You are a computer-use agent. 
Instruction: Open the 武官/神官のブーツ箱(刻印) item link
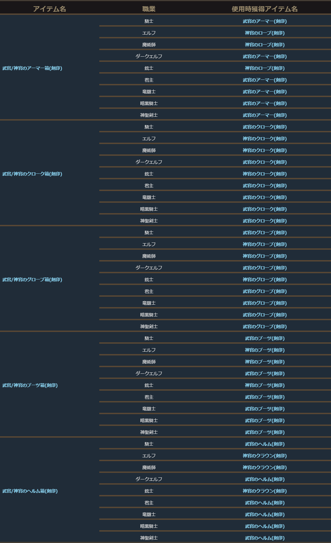[x=30, y=385]
